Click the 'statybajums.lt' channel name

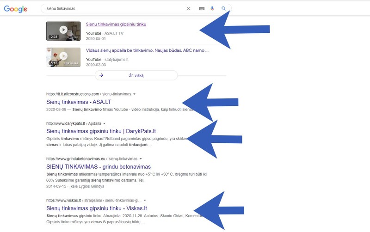pyautogui.click(x=117, y=60)
